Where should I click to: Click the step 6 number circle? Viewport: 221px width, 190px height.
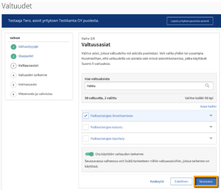(13, 95)
